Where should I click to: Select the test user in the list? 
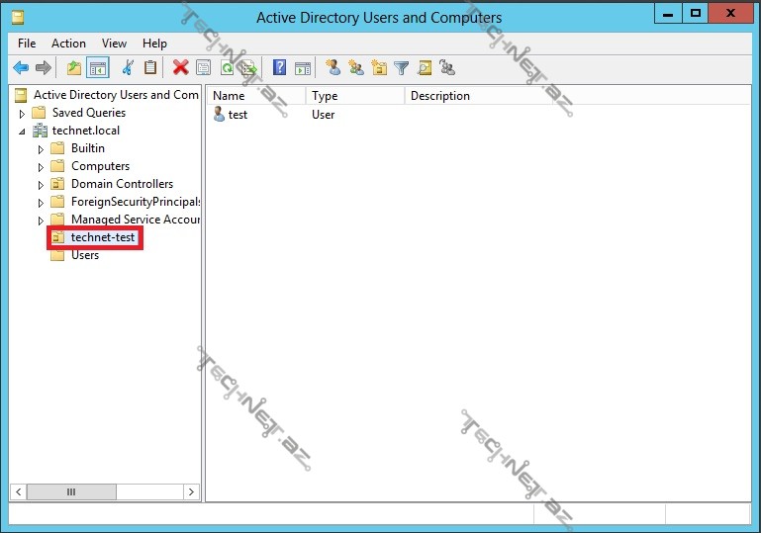point(238,115)
